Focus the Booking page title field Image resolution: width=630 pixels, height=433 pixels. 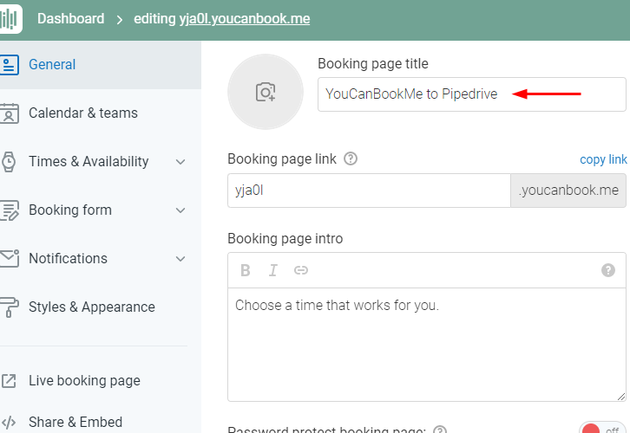[x=472, y=94]
